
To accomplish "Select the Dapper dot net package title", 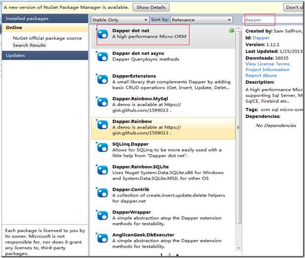I will tap(131, 31).
